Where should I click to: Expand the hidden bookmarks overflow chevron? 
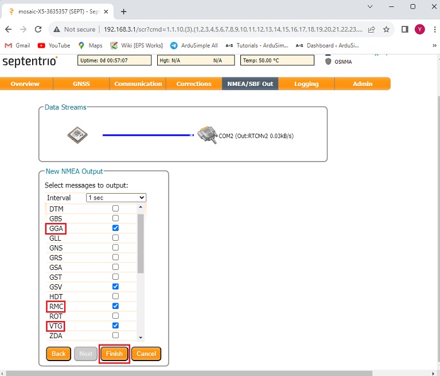click(434, 45)
